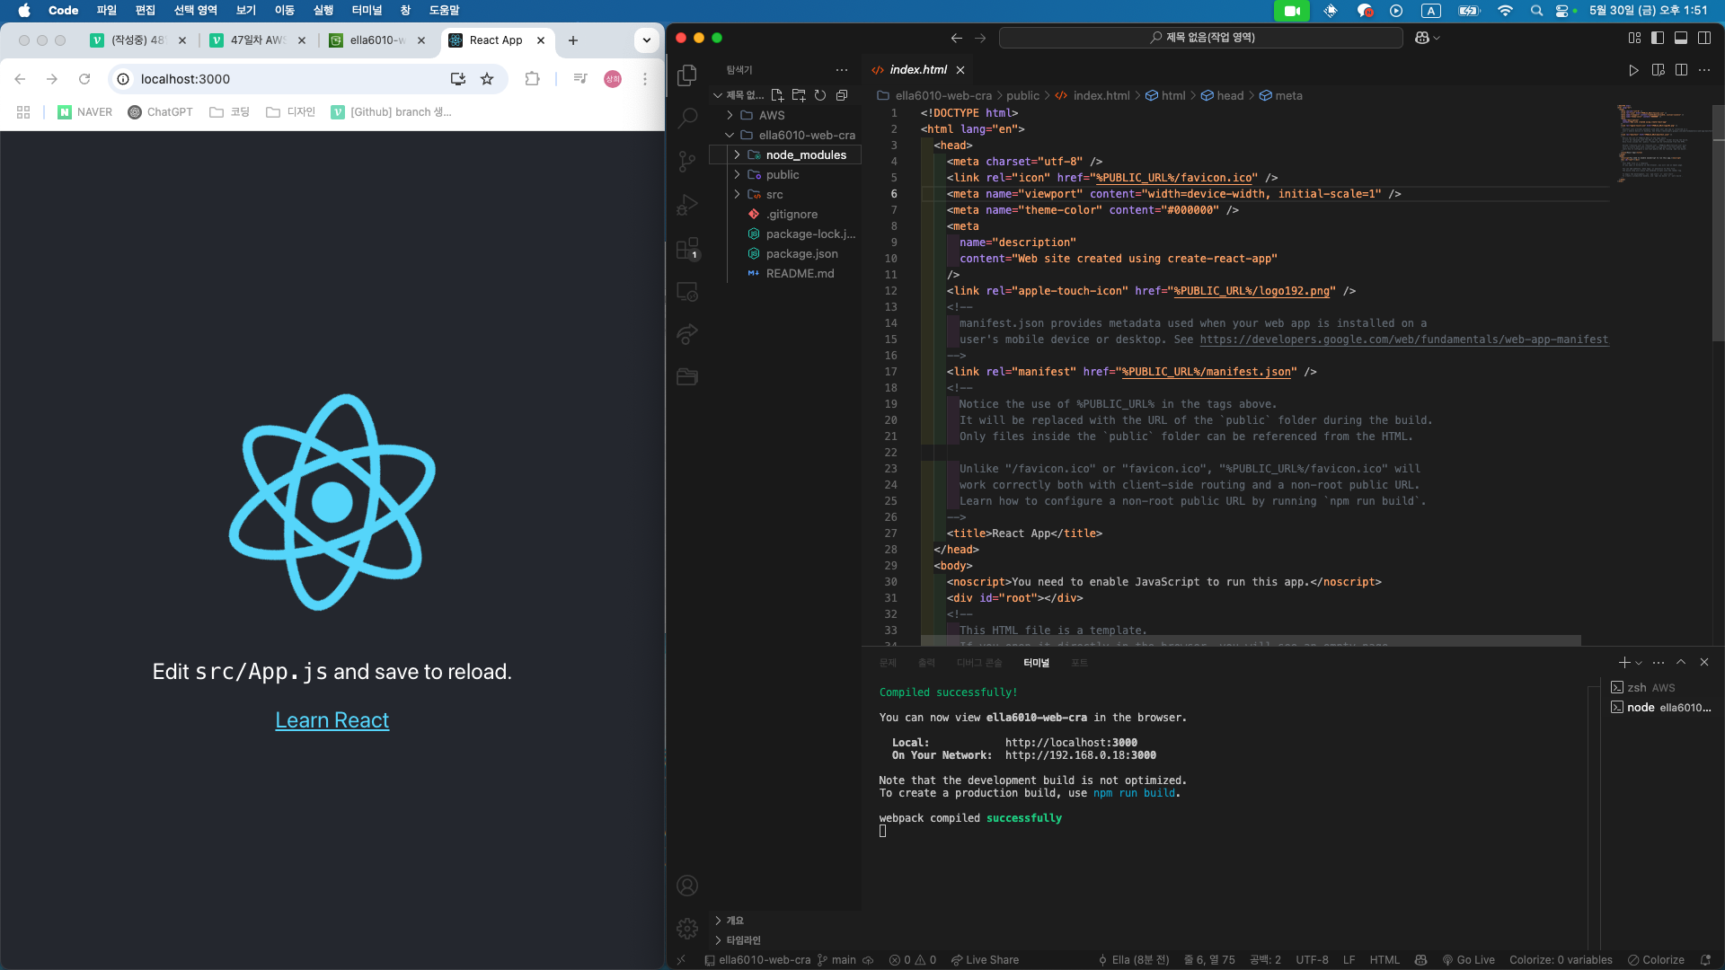Bookmark the page with the star icon
Viewport: 1725px width, 970px height.
487,79
